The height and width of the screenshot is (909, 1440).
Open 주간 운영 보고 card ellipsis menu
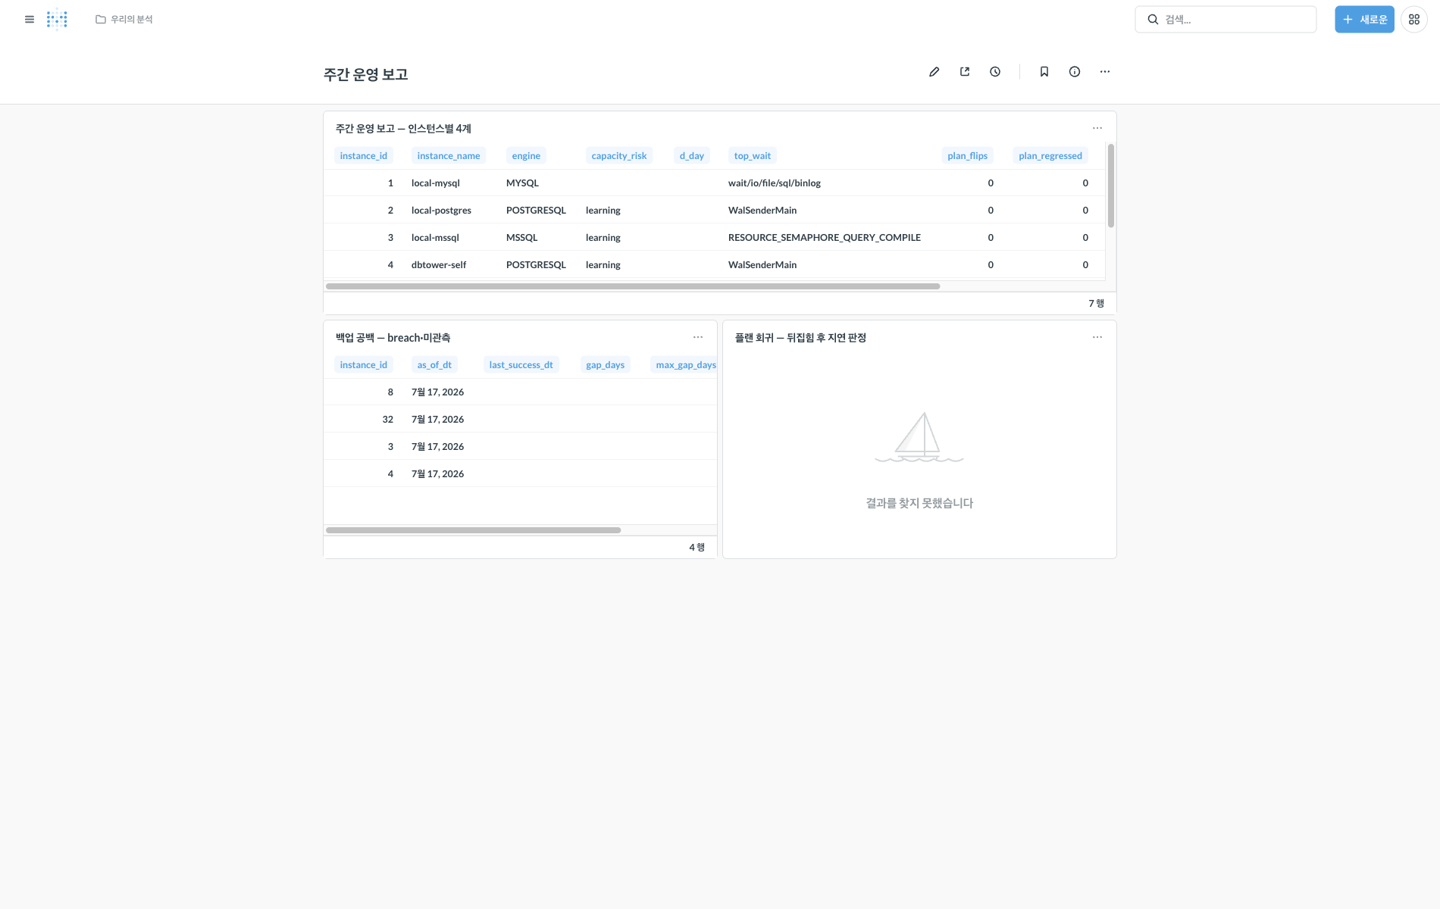(1097, 128)
